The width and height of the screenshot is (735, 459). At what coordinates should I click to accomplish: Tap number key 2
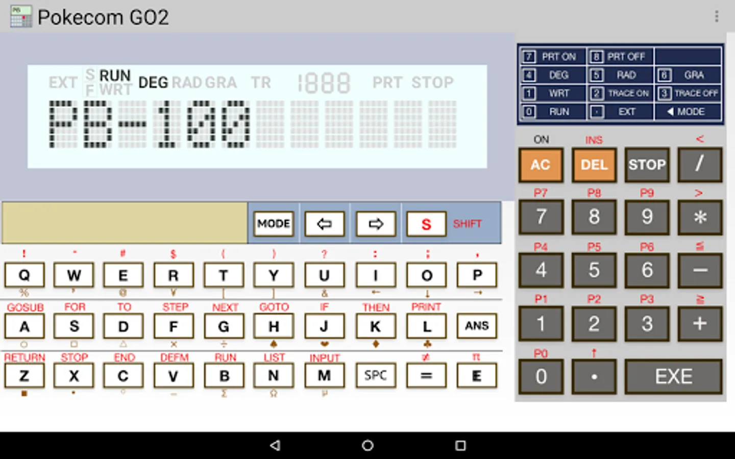(x=594, y=323)
